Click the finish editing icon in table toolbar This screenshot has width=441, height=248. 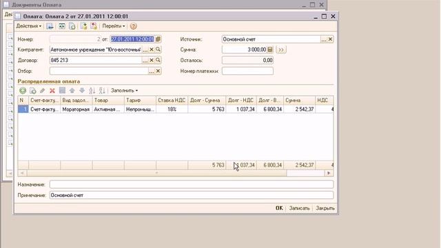click(62, 90)
